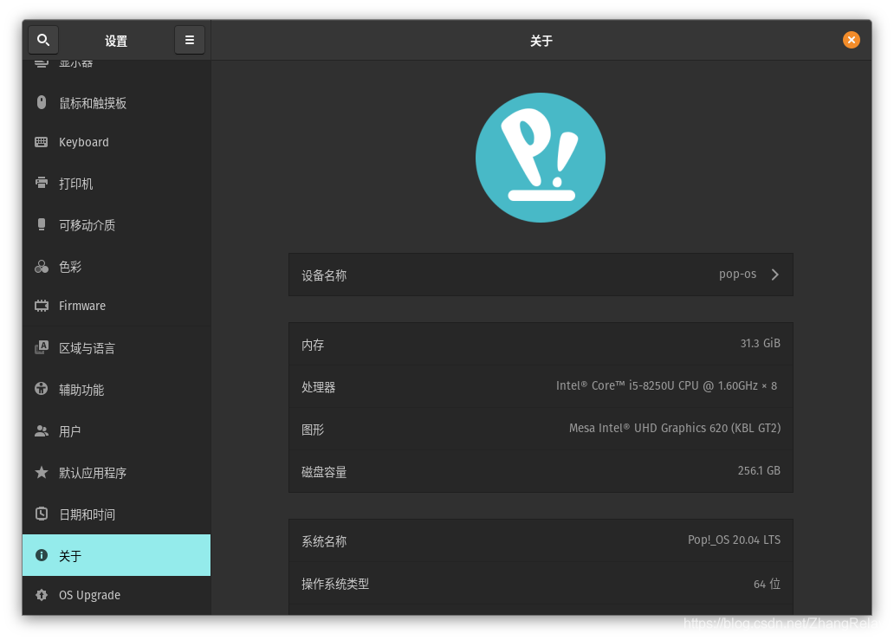Screen dimensions: 894x640
Task: Select the 关于 sidebar entry
Action: (116, 555)
